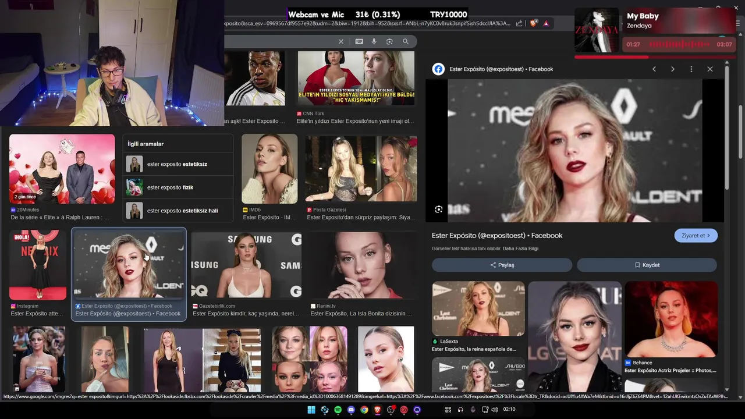The image size is (745, 419).
Task: Open the Behance related image thumbnail
Action: point(671,319)
